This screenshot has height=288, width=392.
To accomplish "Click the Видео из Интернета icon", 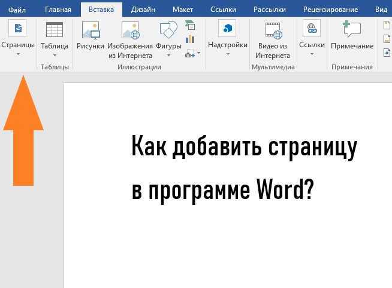I will (x=273, y=30).
